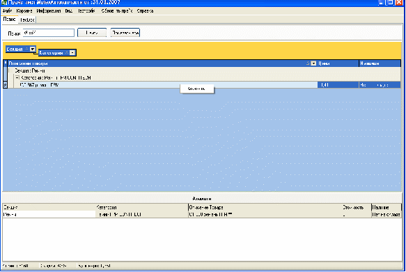This screenshot has height=272, width=406.
Task: Click the 0,00 price cell
Action: [x=338, y=85]
